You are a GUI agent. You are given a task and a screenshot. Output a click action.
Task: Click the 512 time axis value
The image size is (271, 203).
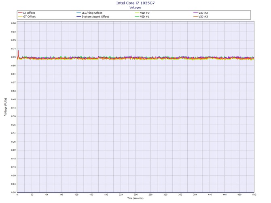pos(254,195)
